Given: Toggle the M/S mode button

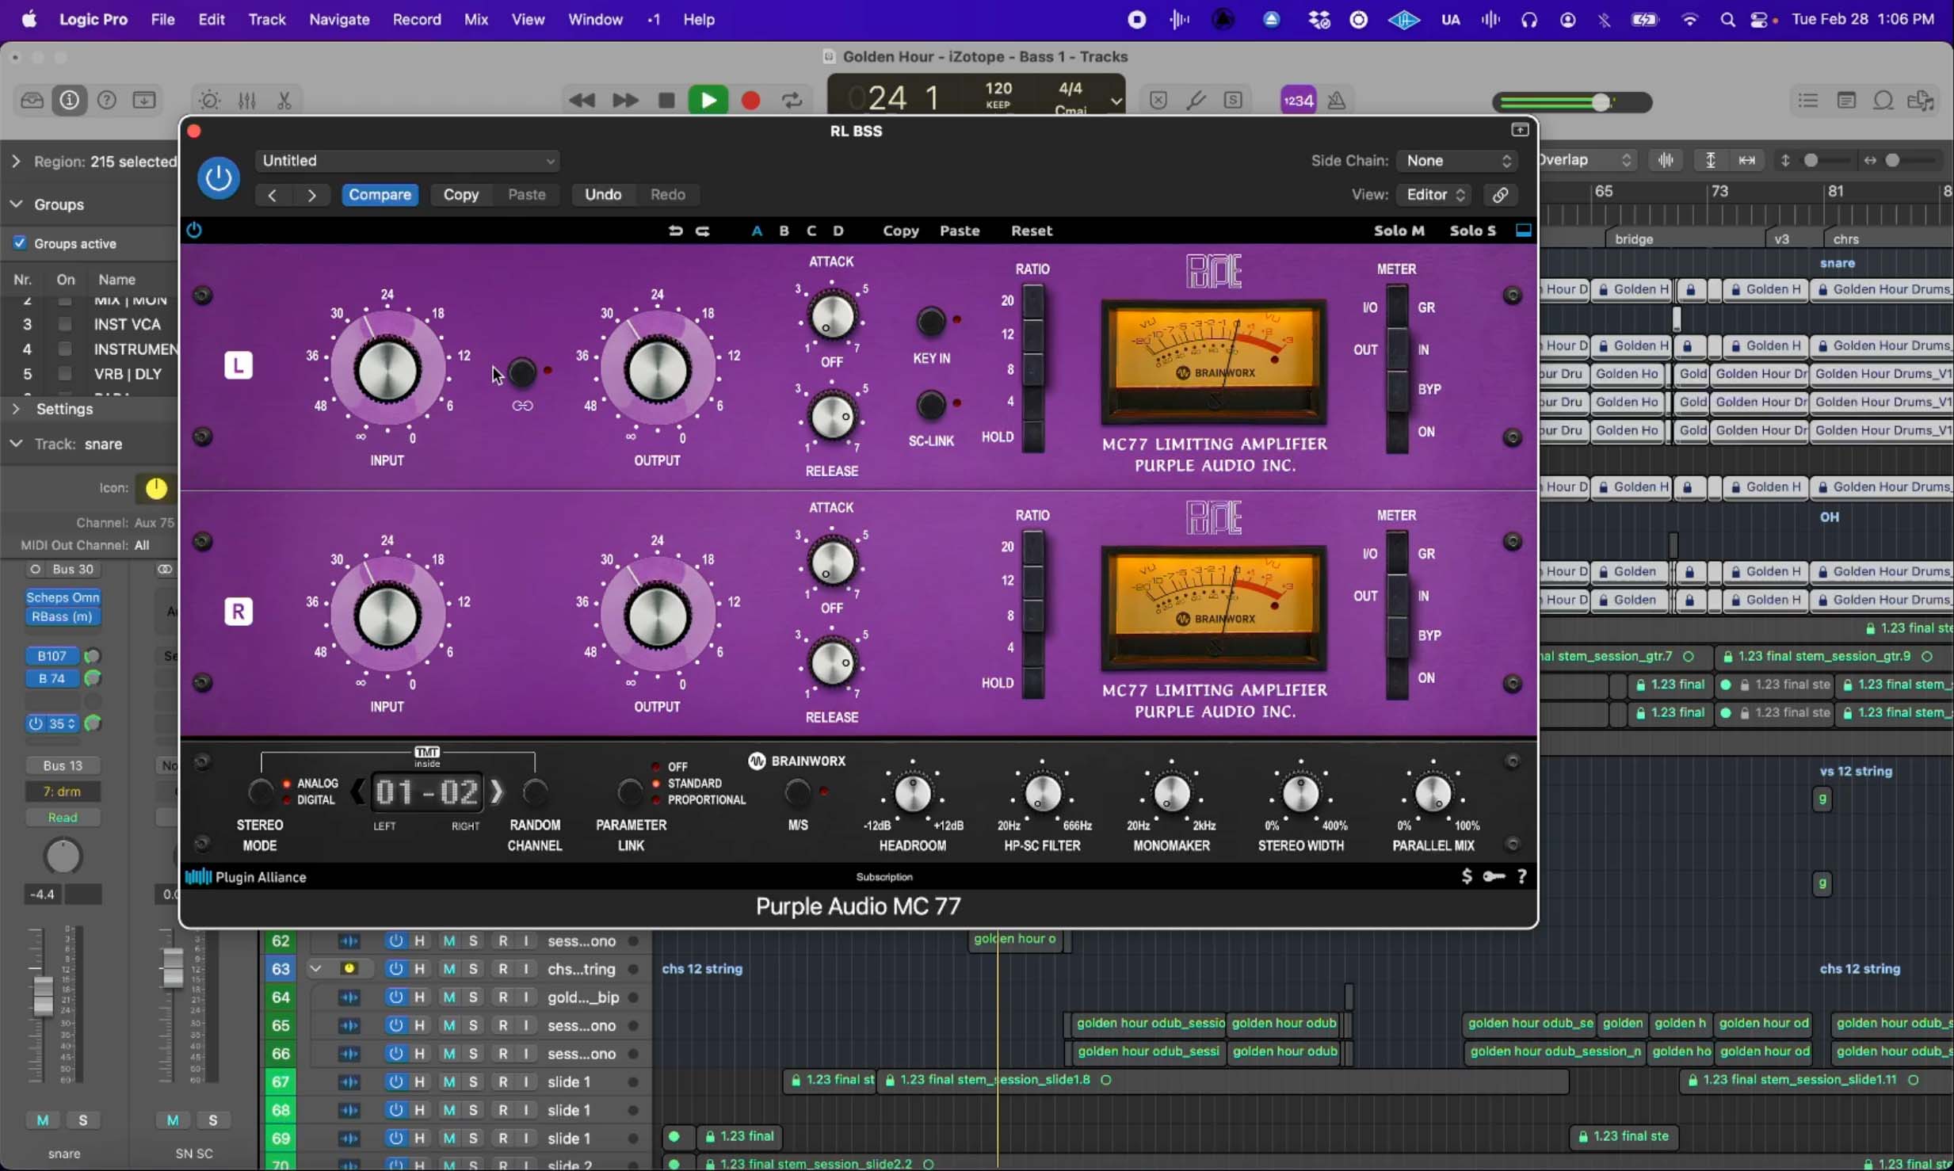Looking at the screenshot, I should tap(797, 791).
